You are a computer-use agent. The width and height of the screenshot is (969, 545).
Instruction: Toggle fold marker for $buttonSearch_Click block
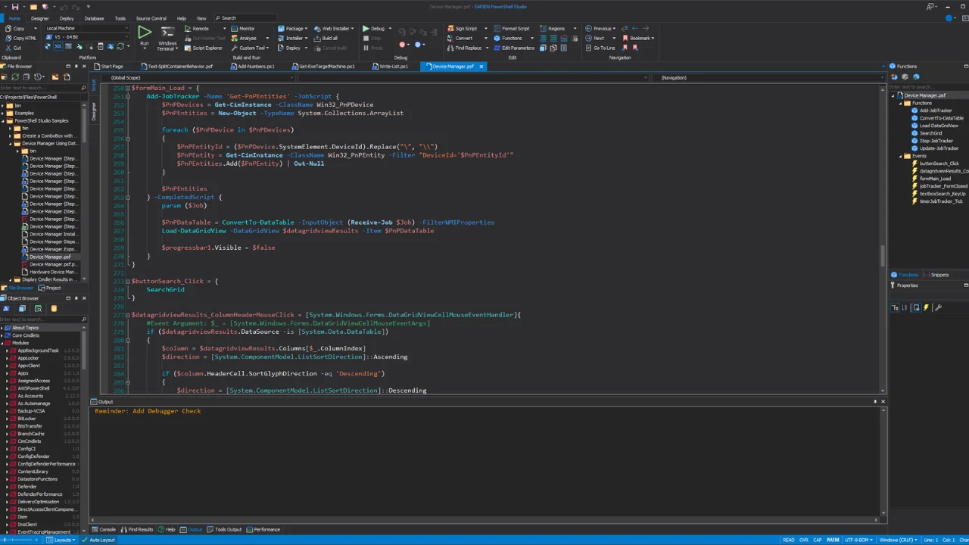[127, 281]
